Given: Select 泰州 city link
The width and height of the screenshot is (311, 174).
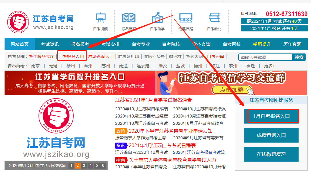Looking at the screenshot, I should tap(233, 66).
